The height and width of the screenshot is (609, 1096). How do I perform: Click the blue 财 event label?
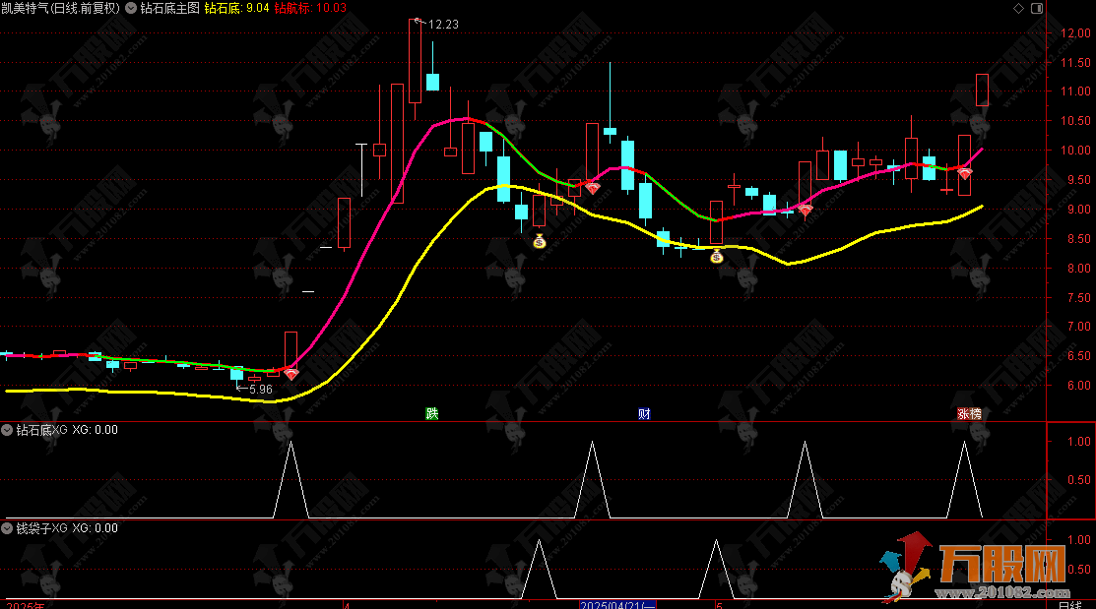pyautogui.click(x=644, y=413)
